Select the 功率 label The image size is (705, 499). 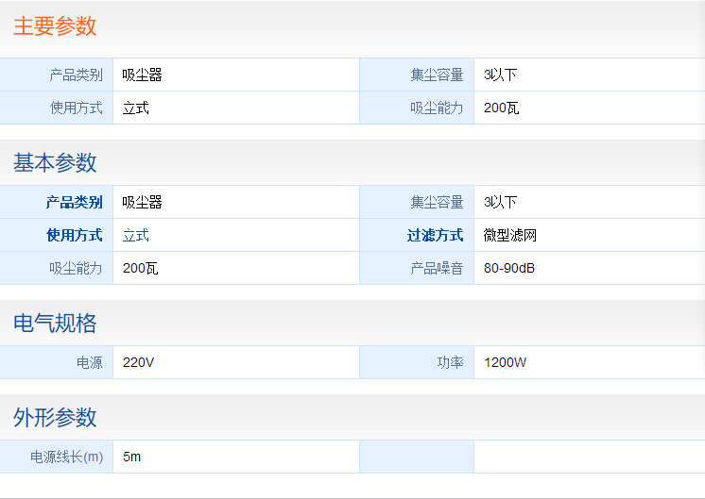[x=450, y=362]
